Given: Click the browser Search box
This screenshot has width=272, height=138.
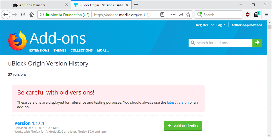Looking at the screenshot, I should [x=218, y=14].
